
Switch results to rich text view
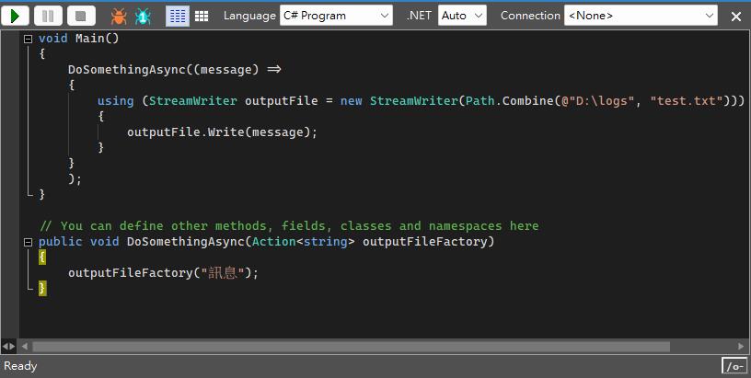(178, 16)
